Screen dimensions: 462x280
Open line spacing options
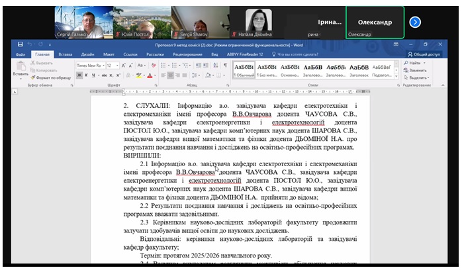pos(195,75)
